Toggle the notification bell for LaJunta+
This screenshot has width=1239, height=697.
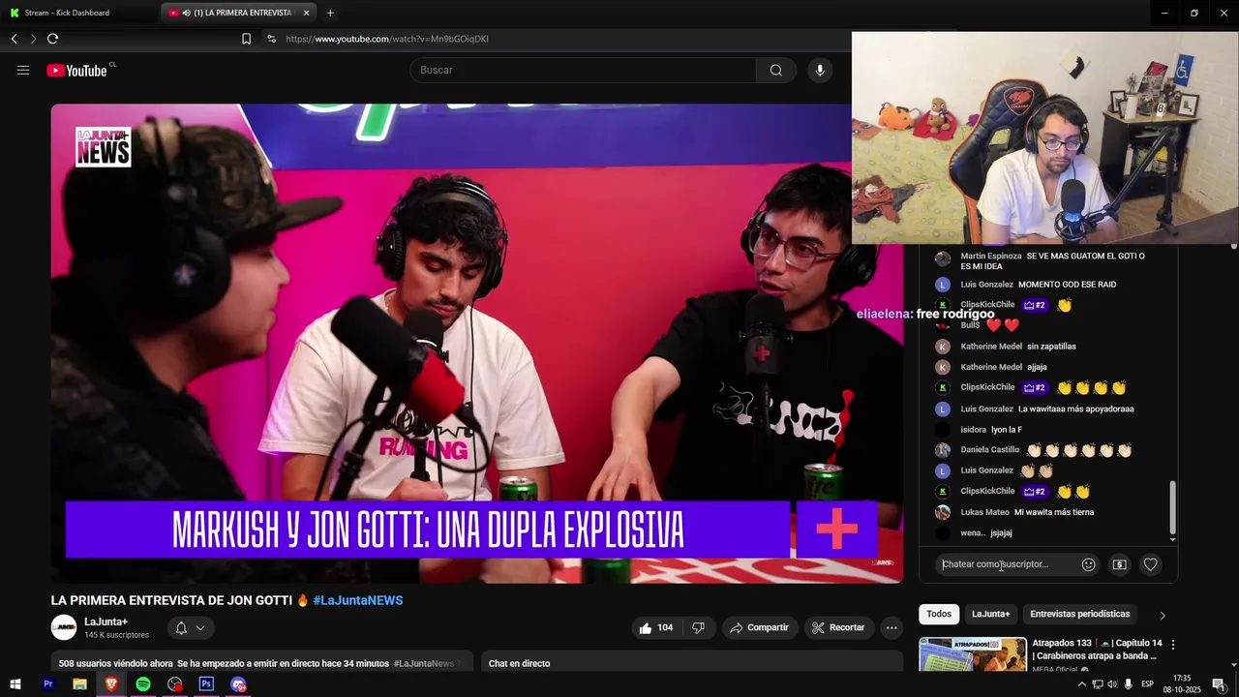pos(190,627)
